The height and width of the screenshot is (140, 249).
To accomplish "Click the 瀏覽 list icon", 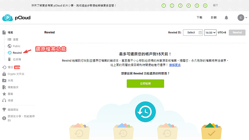I will coord(9,40).
